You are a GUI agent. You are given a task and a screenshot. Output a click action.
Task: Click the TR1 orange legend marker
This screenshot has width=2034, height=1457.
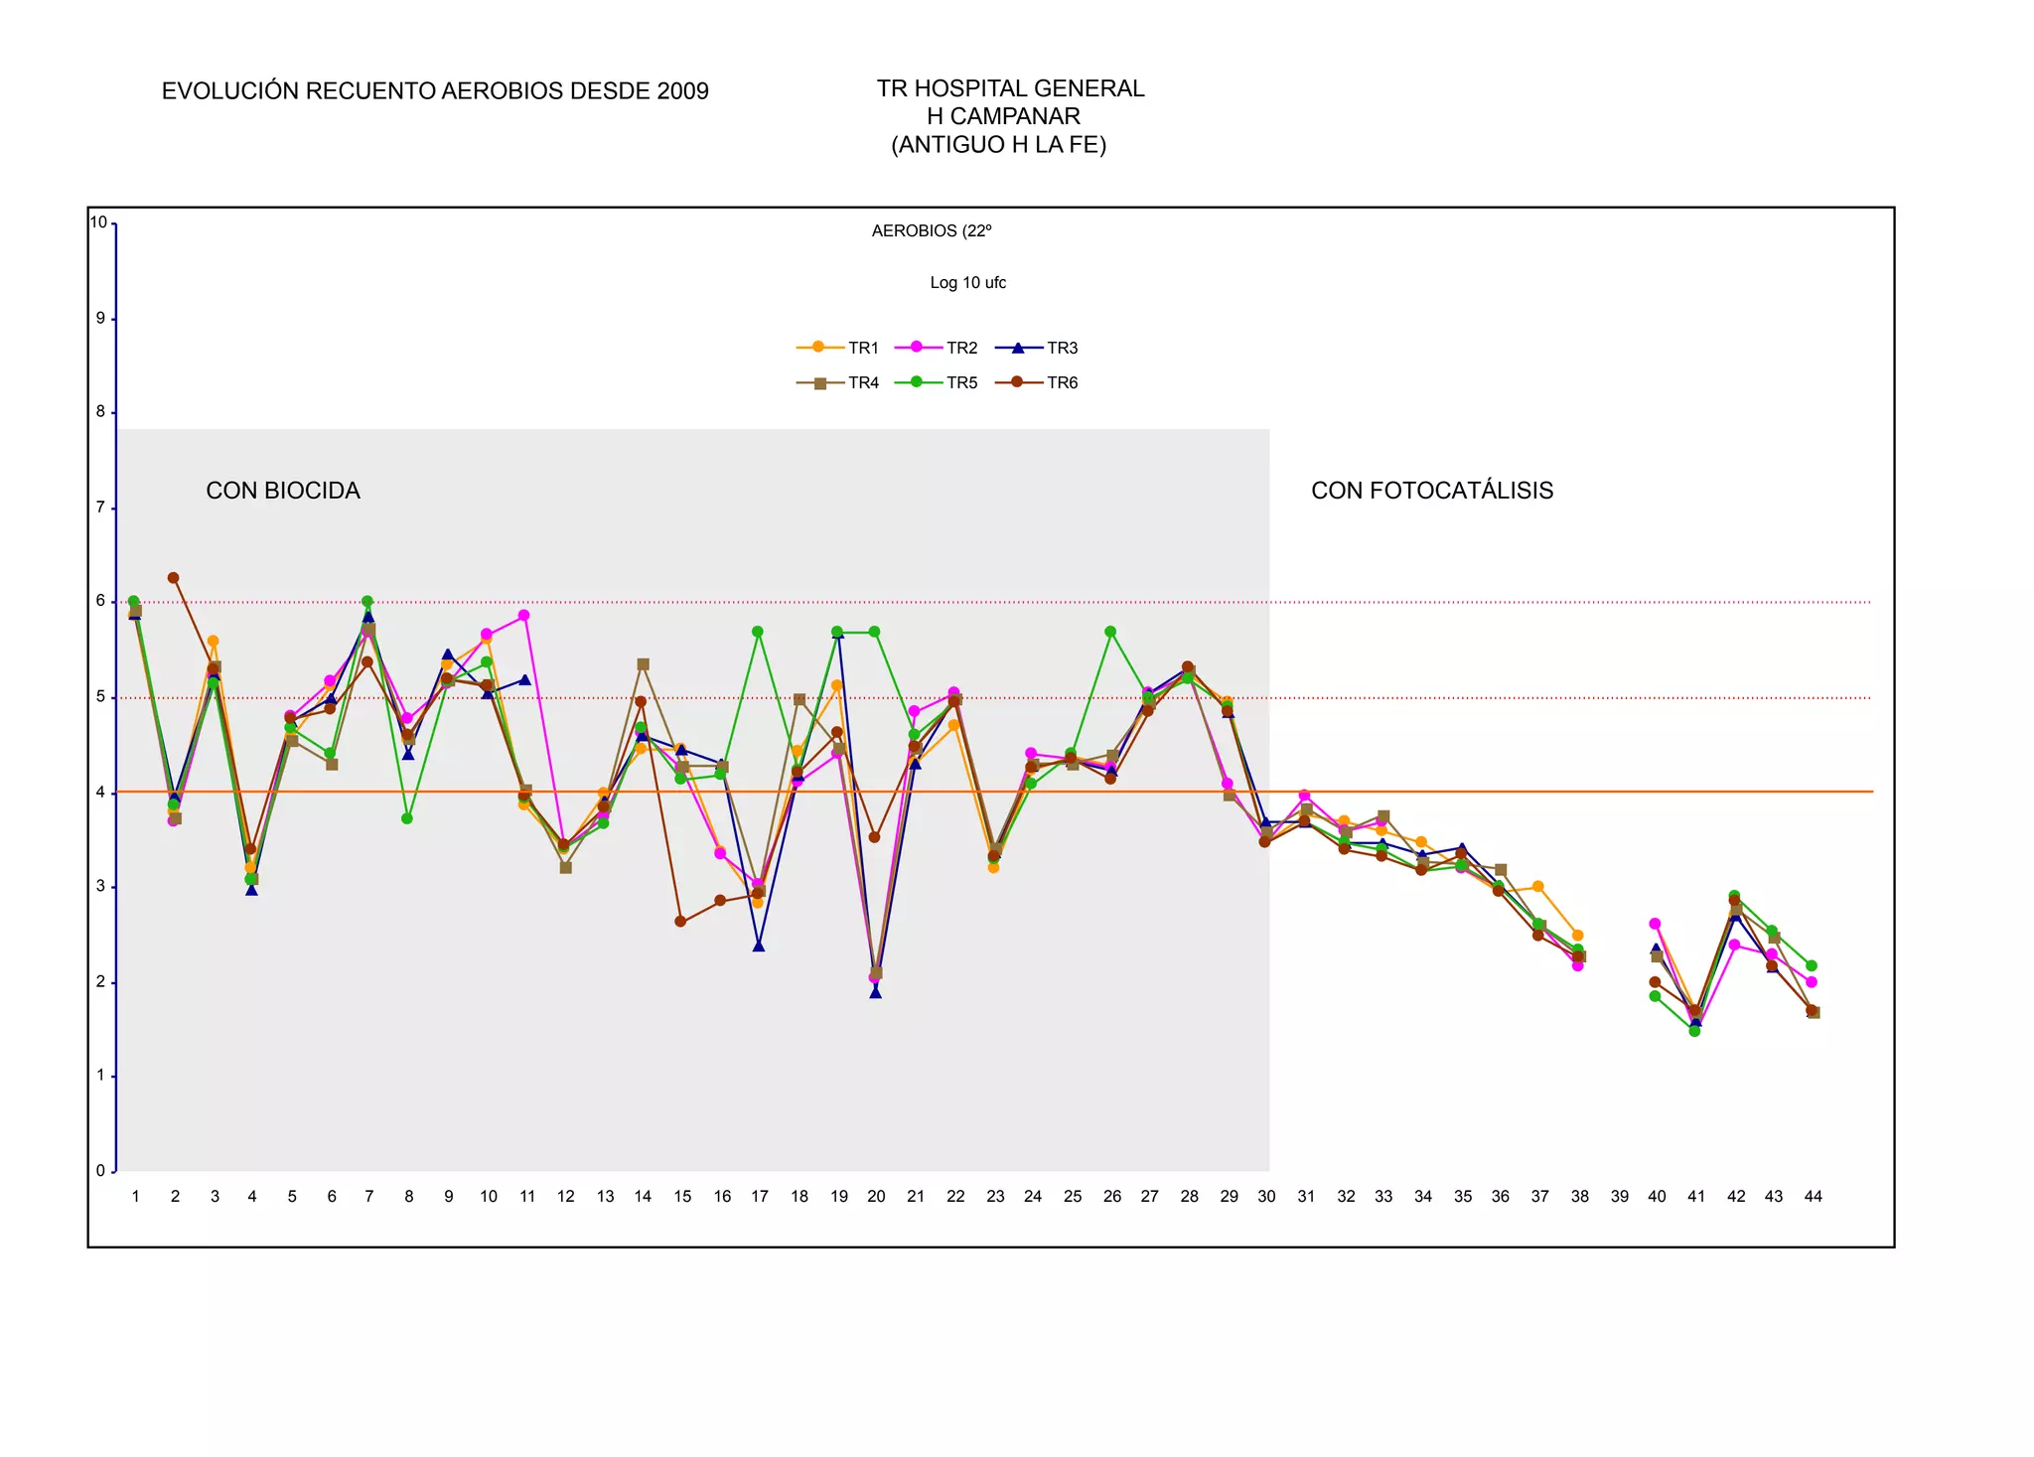tap(819, 348)
